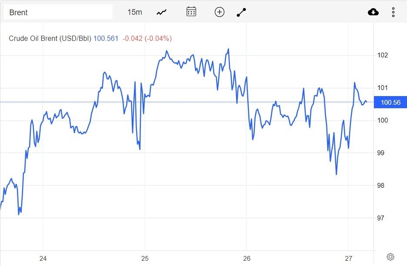Change chart type via line chart icon

click(x=162, y=12)
